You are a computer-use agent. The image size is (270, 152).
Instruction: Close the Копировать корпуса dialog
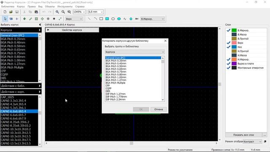tap(165, 41)
